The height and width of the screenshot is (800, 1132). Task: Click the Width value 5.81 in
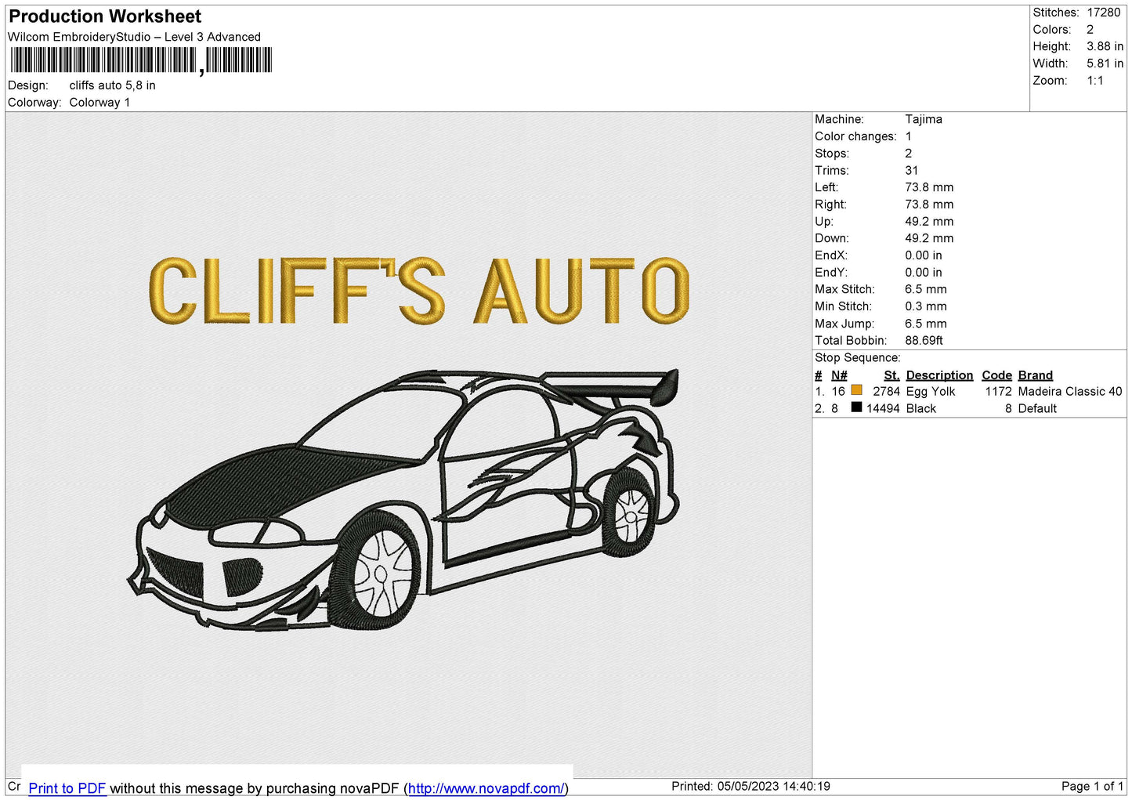click(x=1105, y=63)
